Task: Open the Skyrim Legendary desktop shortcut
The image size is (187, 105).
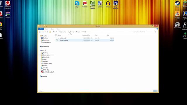Action: click(x=185, y=26)
